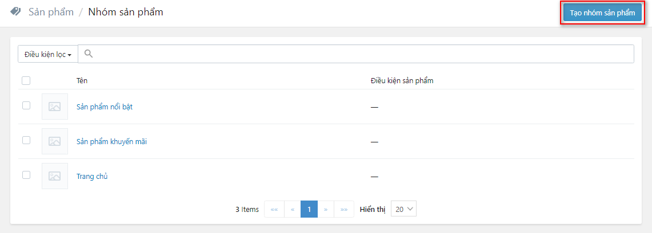Go to the previous page arrow

coord(292,209)
